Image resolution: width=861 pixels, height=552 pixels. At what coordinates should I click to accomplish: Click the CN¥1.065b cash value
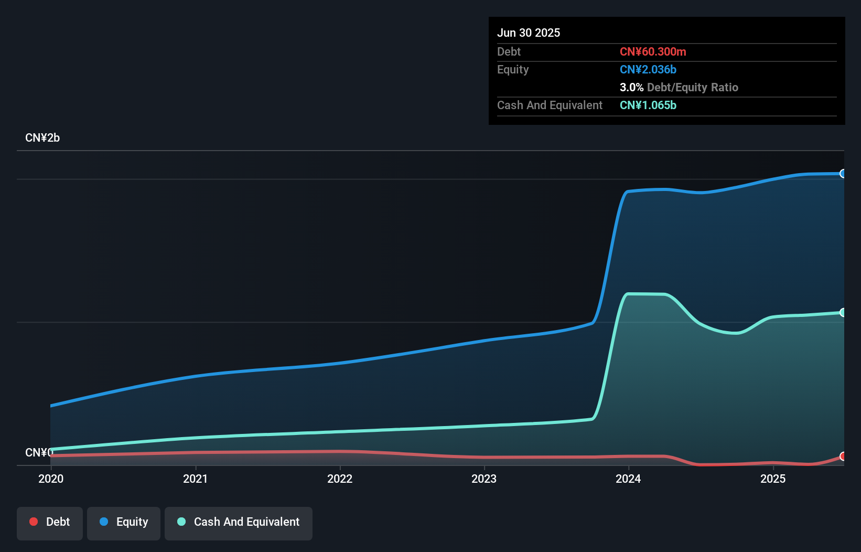[648, 105]
